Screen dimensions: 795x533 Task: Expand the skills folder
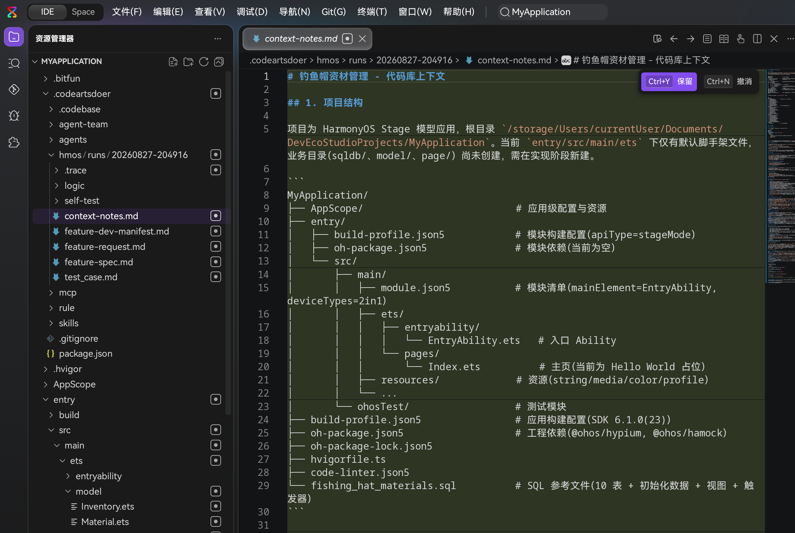[x=51, y=323]
